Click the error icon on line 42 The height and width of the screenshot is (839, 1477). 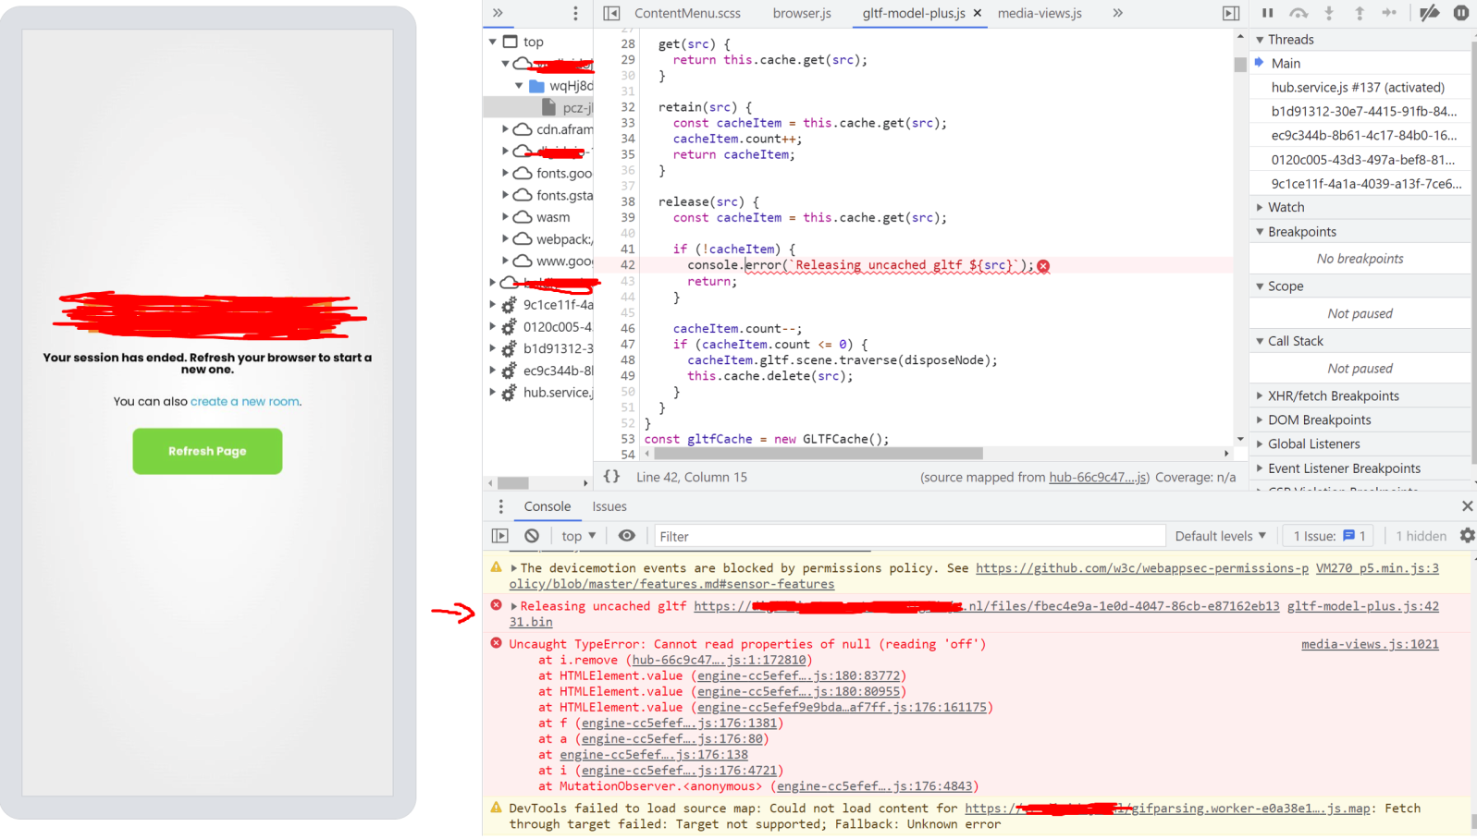tap(1043, 266)
